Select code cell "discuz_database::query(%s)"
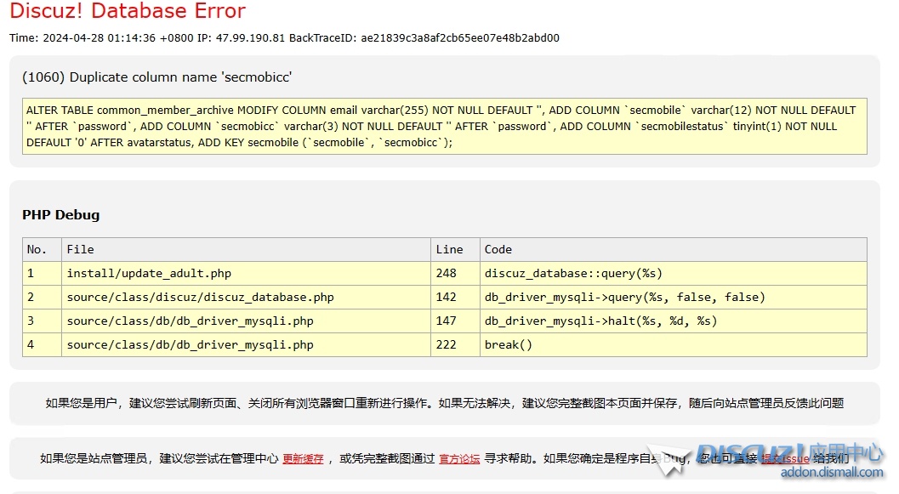The width and height of the screenshot is (899, 494). pos(673,274)
